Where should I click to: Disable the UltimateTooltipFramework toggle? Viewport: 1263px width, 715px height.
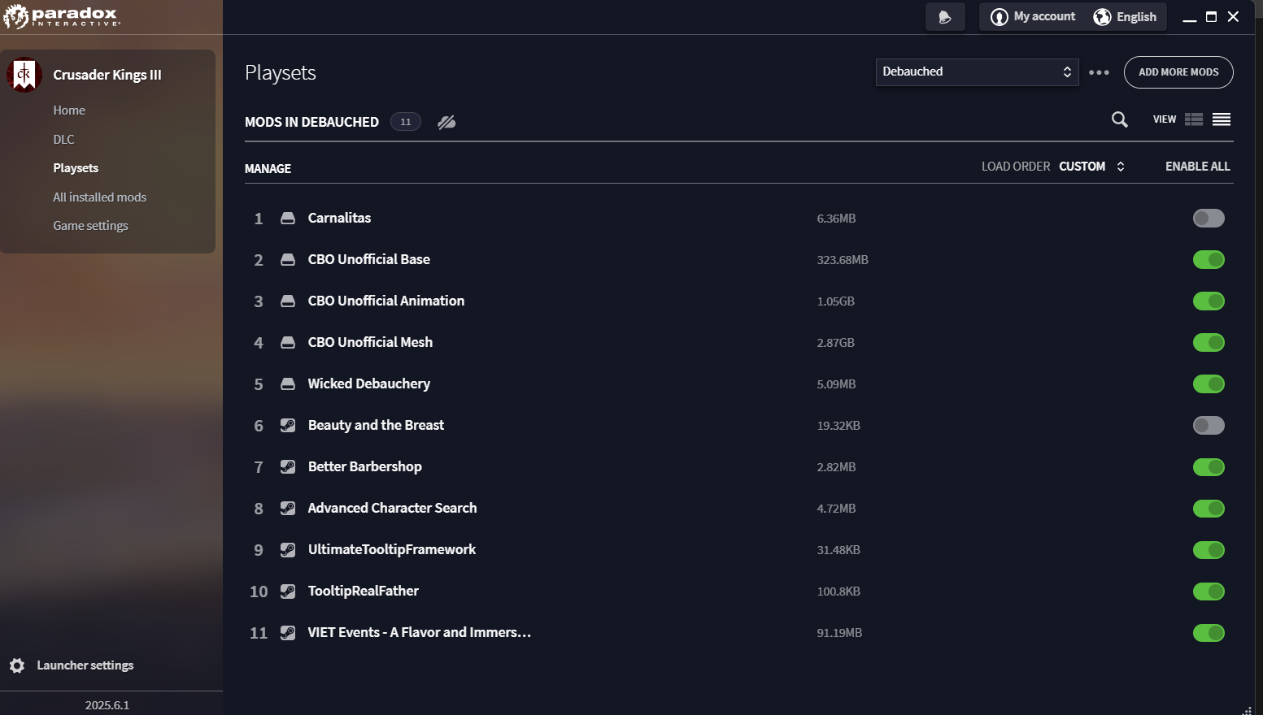click(x=1209, y=549)
